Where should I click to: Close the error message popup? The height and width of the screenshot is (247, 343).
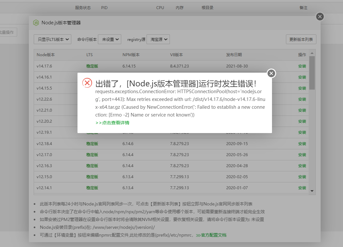pos(271,73)
